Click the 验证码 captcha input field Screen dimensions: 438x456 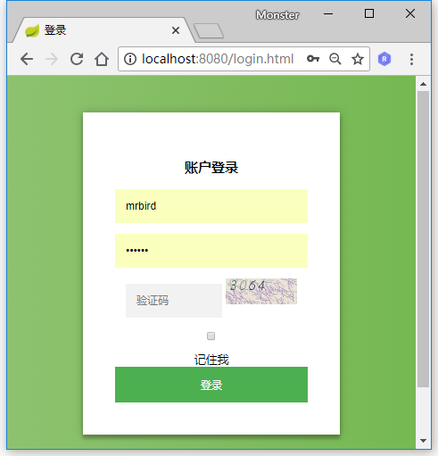174,301
